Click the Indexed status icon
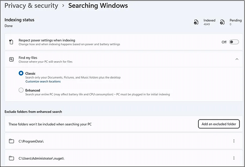Screen dimensions: 245x167 [196, 23]
